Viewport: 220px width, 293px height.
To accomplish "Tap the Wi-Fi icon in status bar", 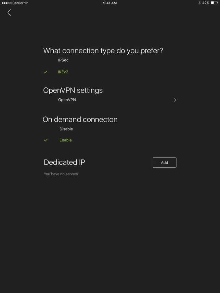I will point(26,3).
